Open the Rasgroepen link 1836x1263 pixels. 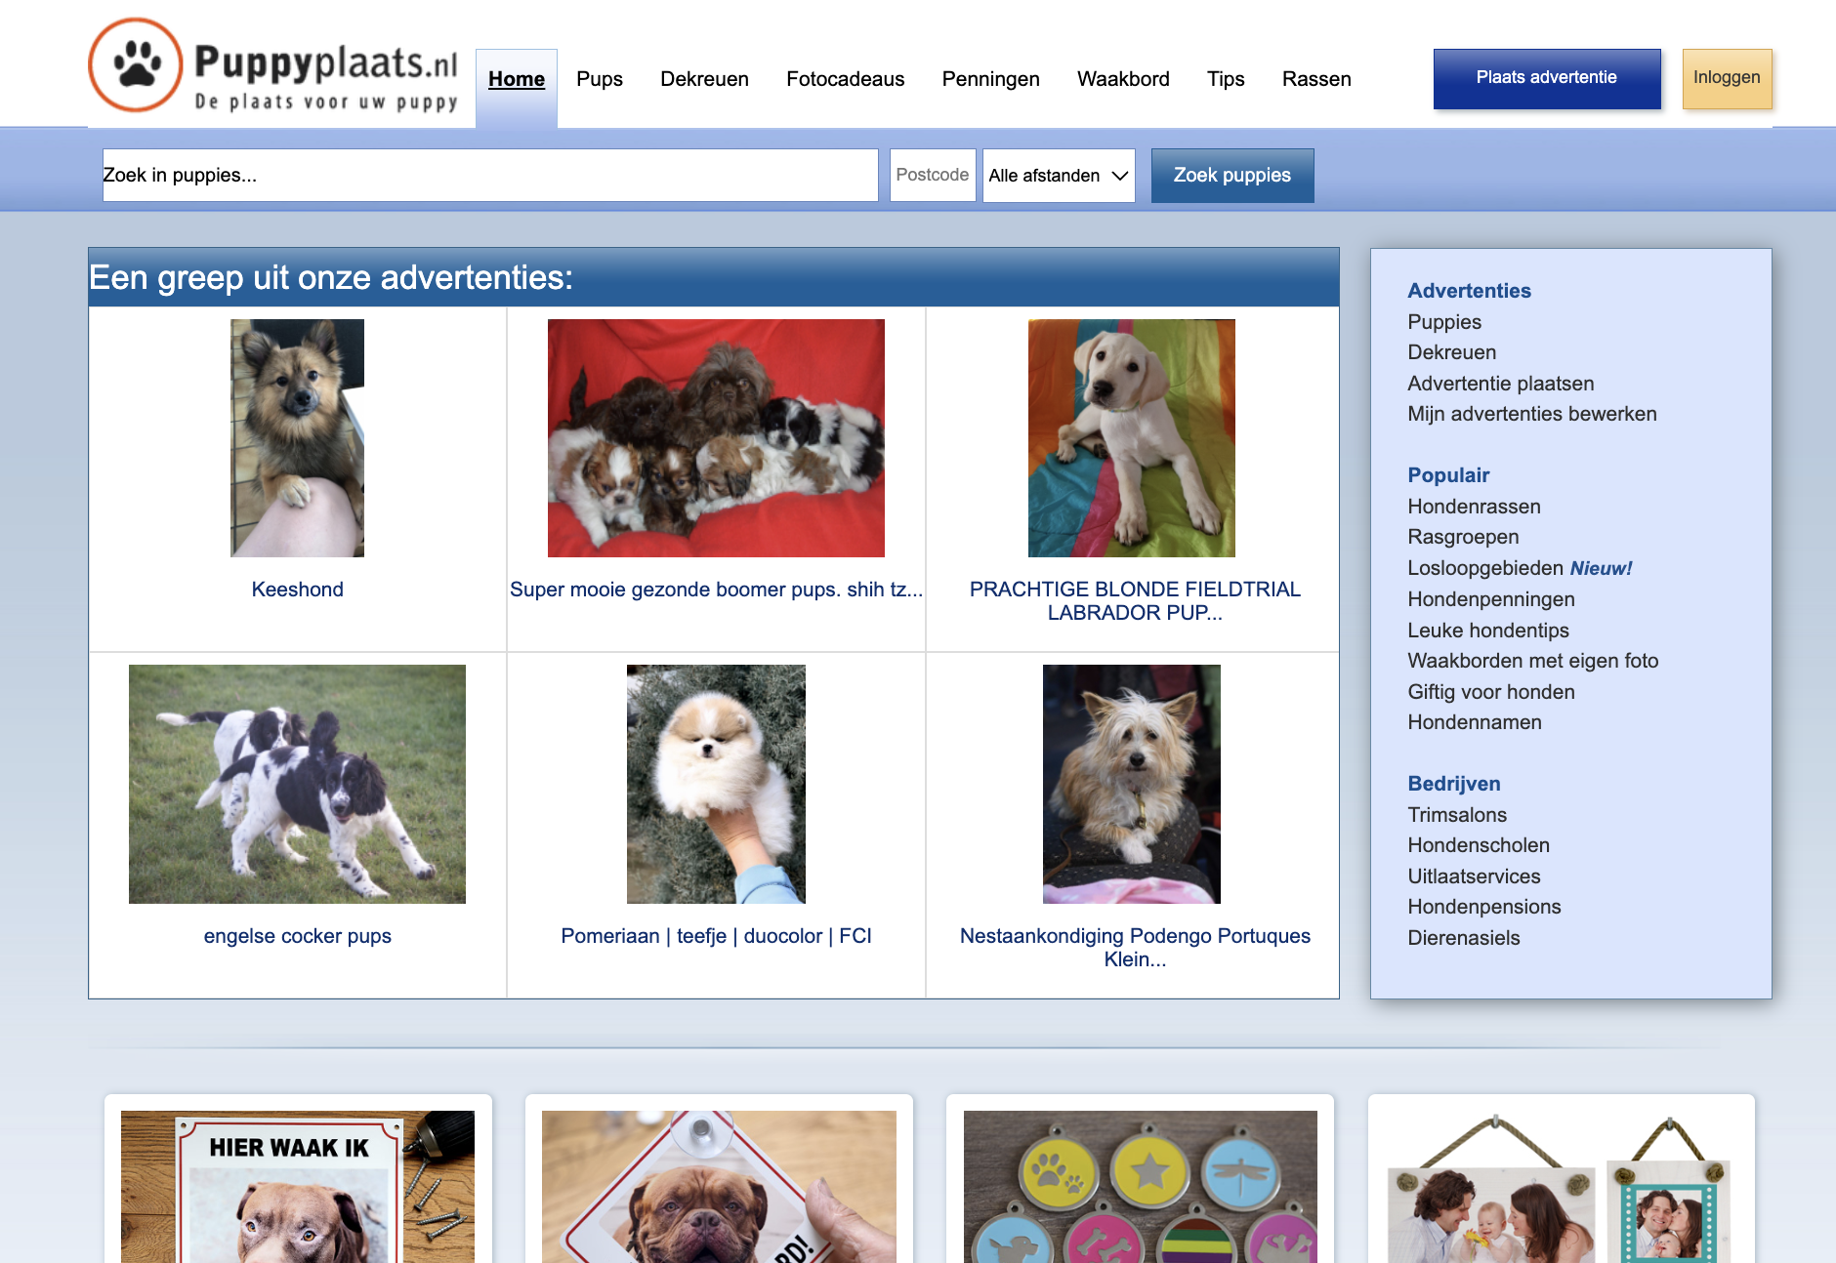[1463, 537]
